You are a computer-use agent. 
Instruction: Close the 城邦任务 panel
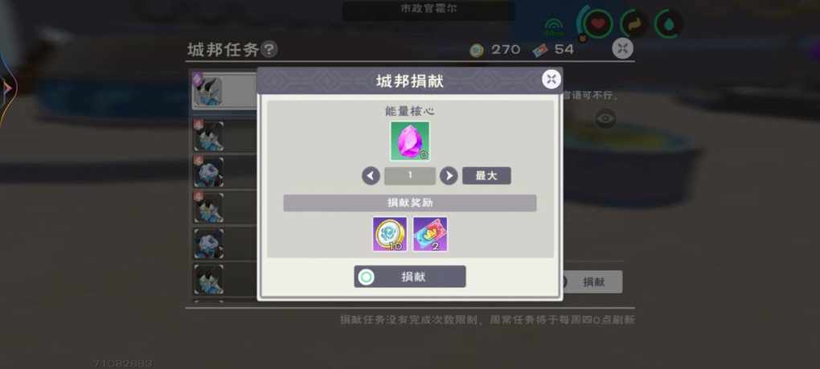pyautogui.click(x=622, y=48)
